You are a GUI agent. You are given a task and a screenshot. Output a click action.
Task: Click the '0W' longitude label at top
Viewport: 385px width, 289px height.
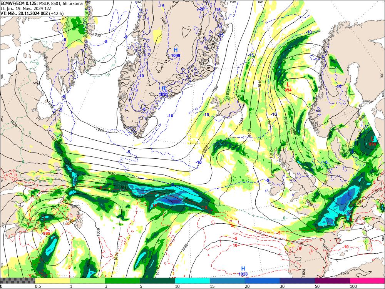pos(260,2)
